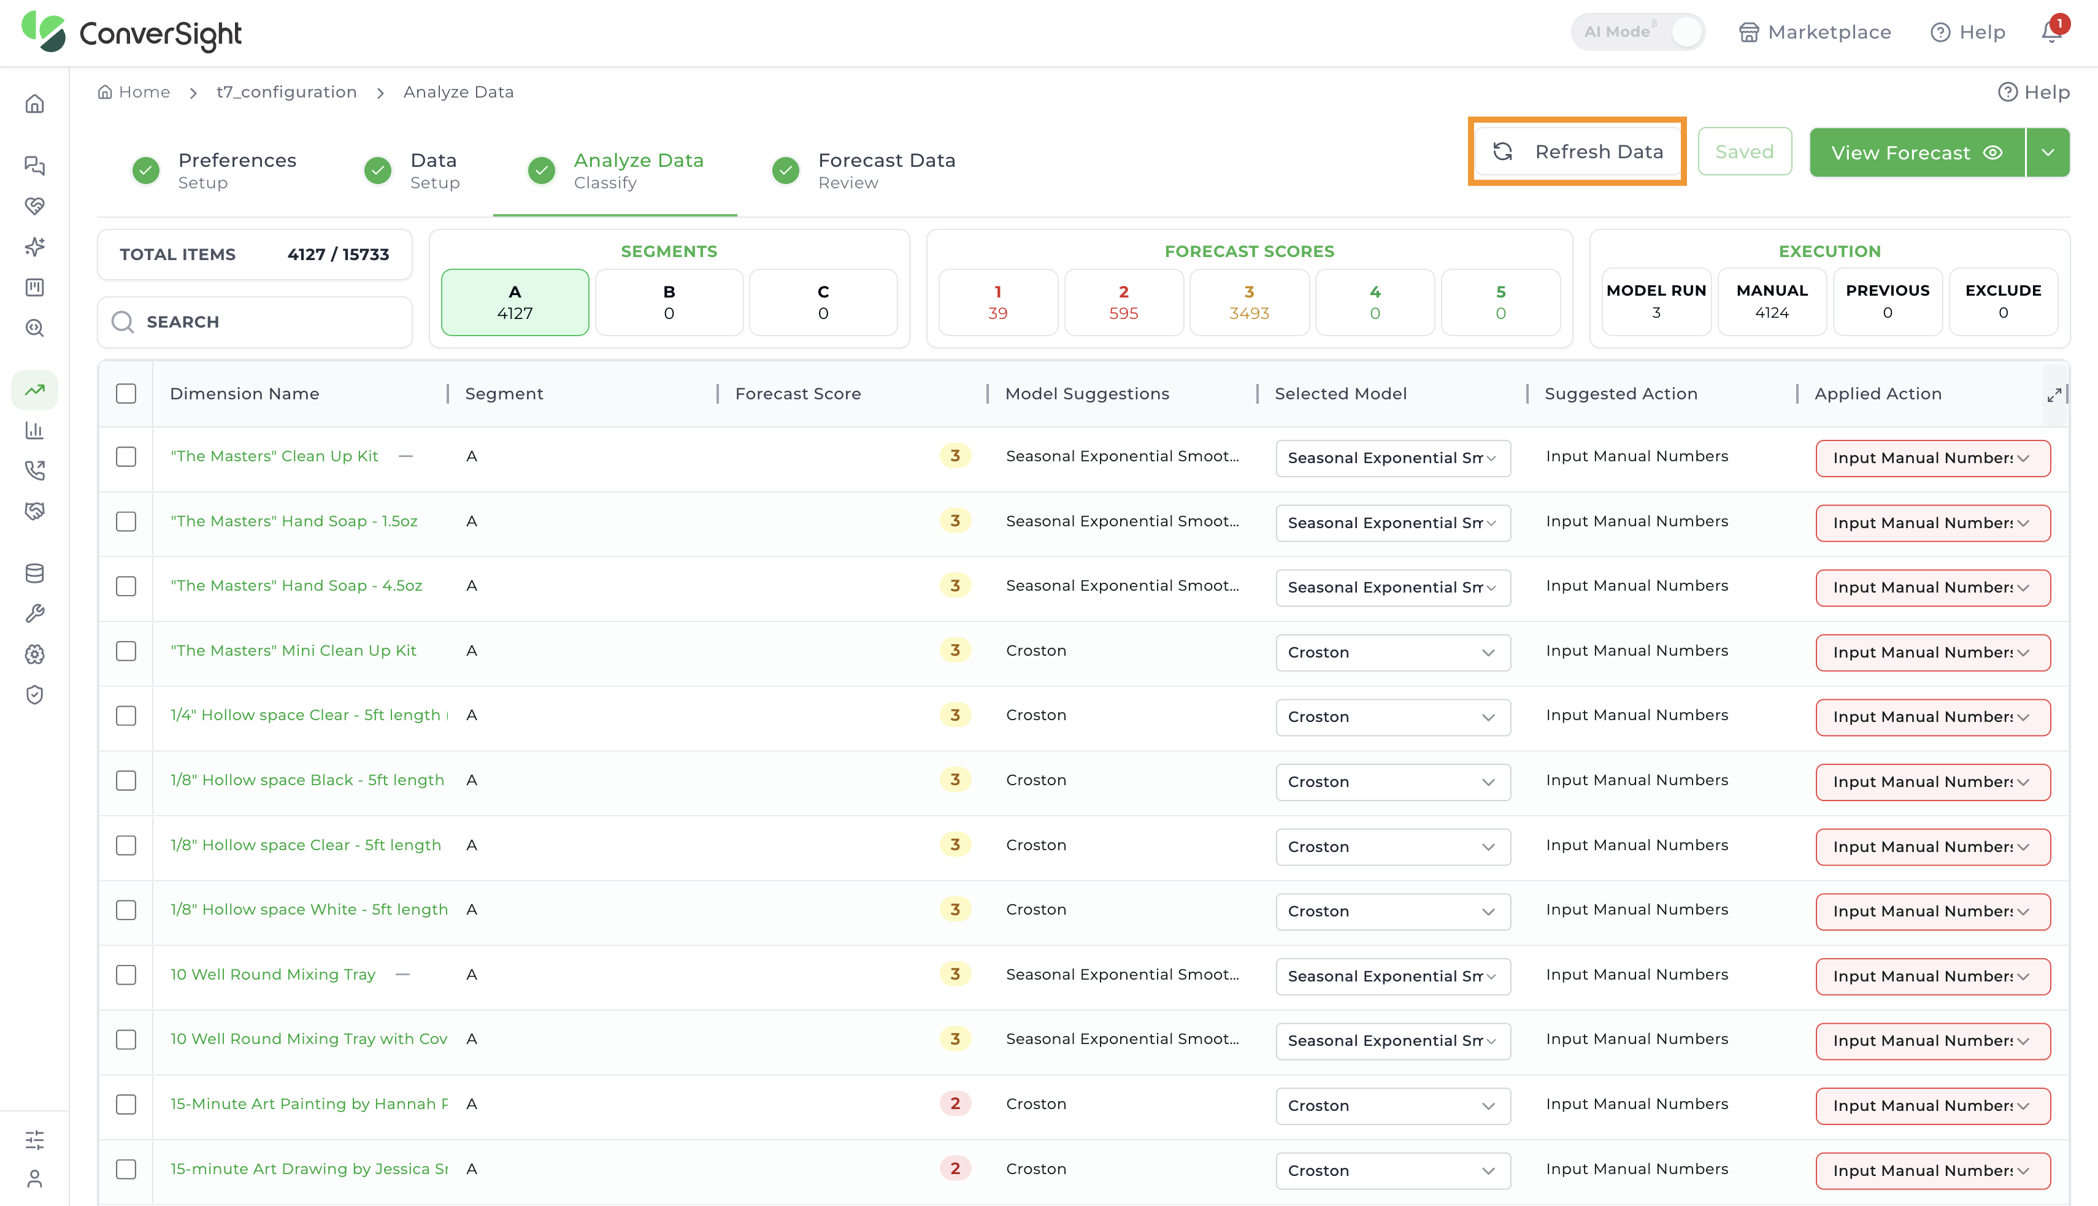Go to the Forecast Data Review step
Image resolution: width=2098 pixels, height=1206 pixels.
(863, 171)
